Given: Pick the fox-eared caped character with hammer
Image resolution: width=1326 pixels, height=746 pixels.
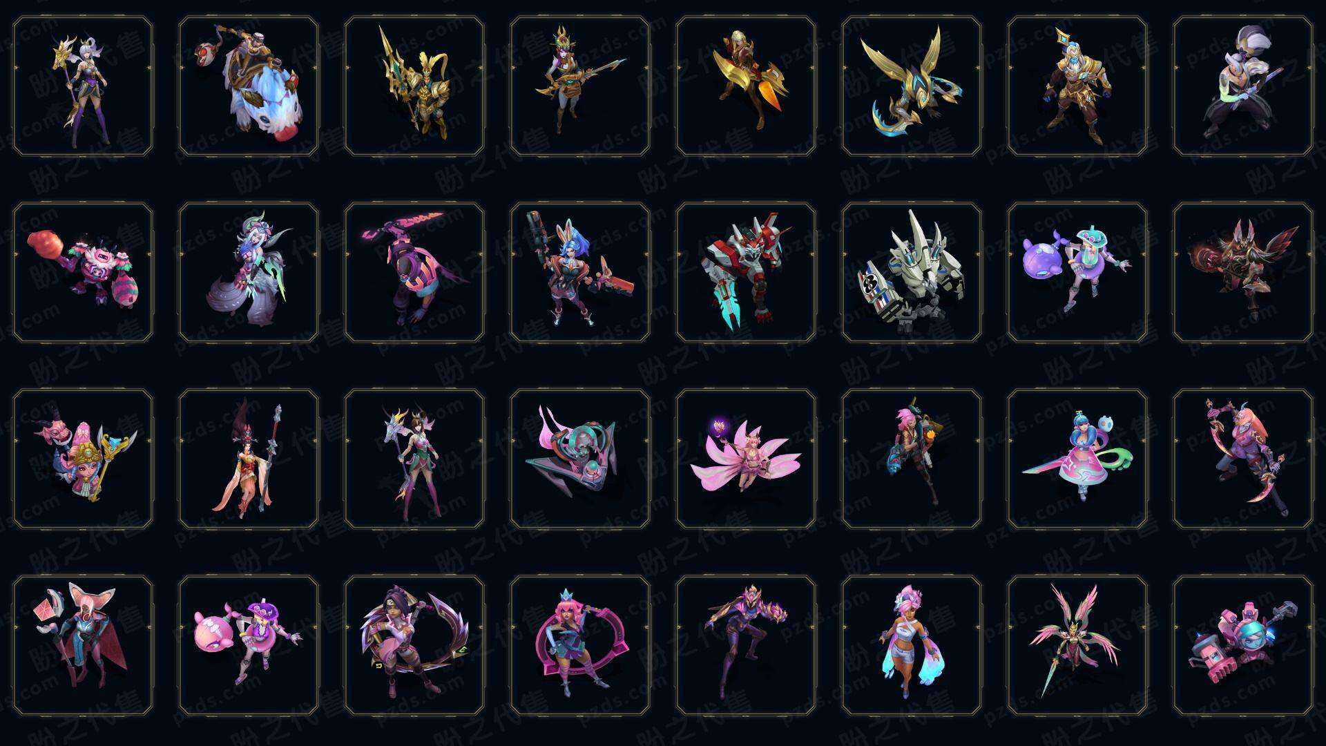Looking at the screenshot, I should (83, 646).
